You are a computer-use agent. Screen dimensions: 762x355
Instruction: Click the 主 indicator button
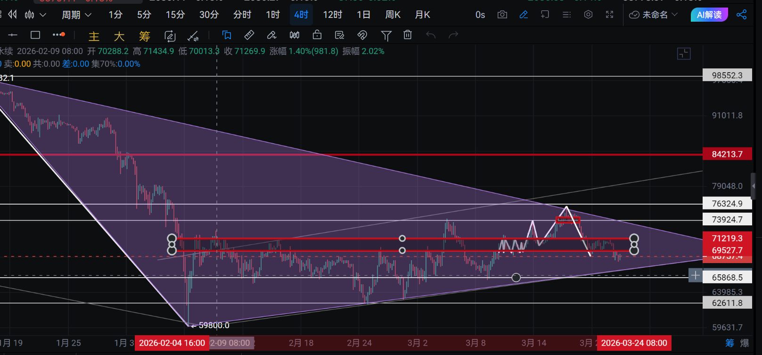94,36
